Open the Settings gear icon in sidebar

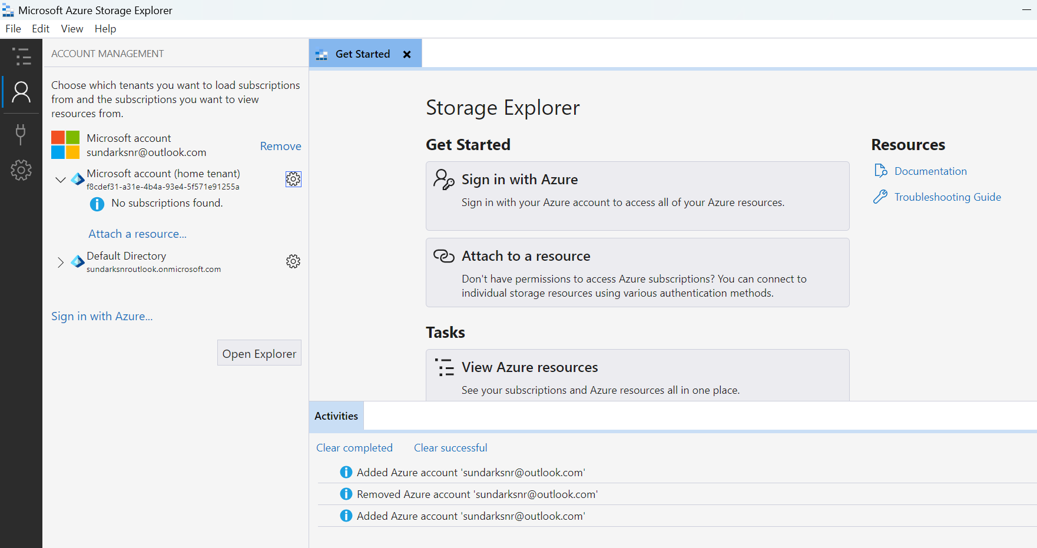(x=21, y=170)
